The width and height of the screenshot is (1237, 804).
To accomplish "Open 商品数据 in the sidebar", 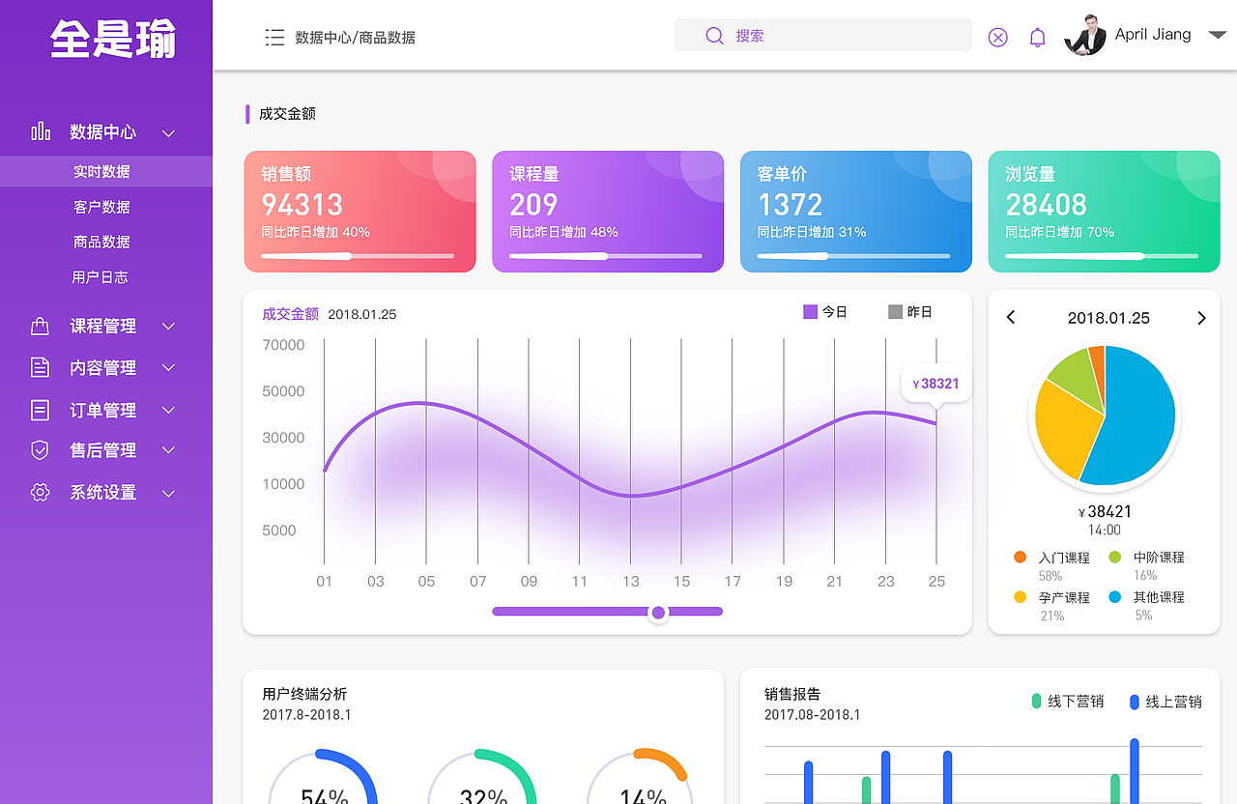I will (x=101, y=242).
